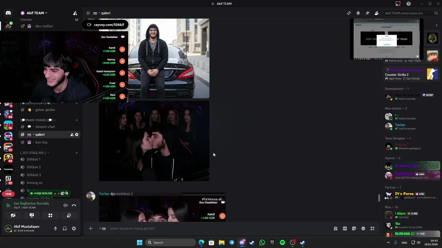Create invite for qaleri channel
The image size is (442, 248).
72,135
